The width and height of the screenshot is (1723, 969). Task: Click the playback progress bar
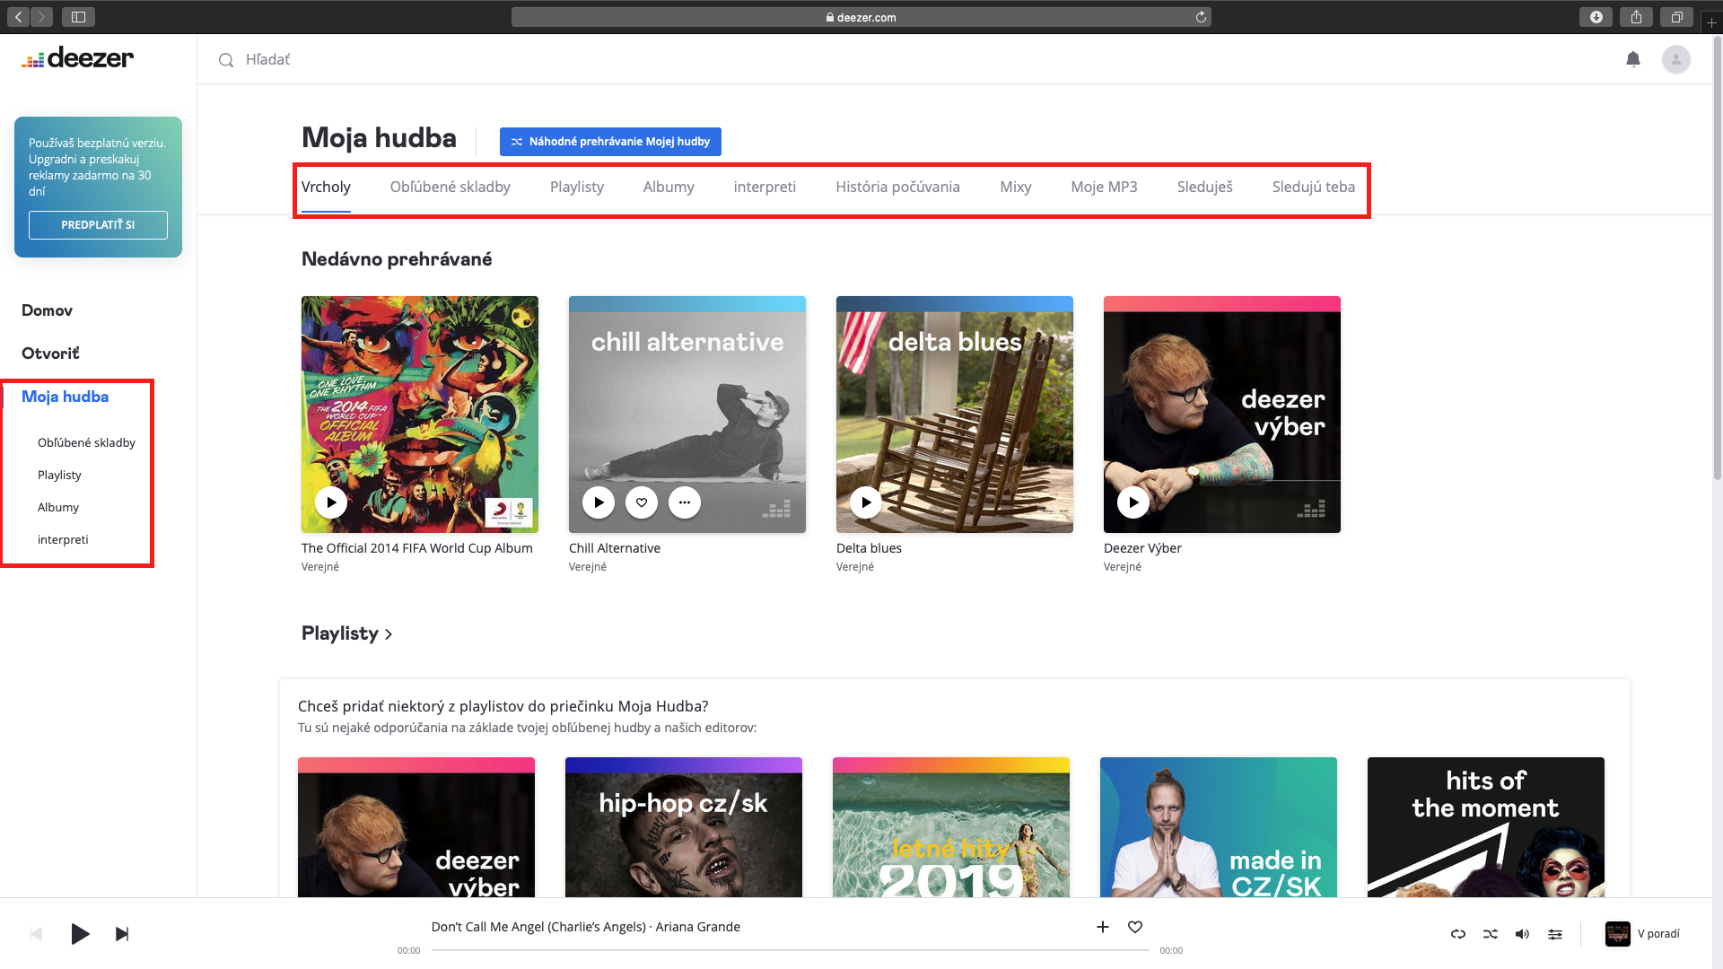tap(790, 950)
